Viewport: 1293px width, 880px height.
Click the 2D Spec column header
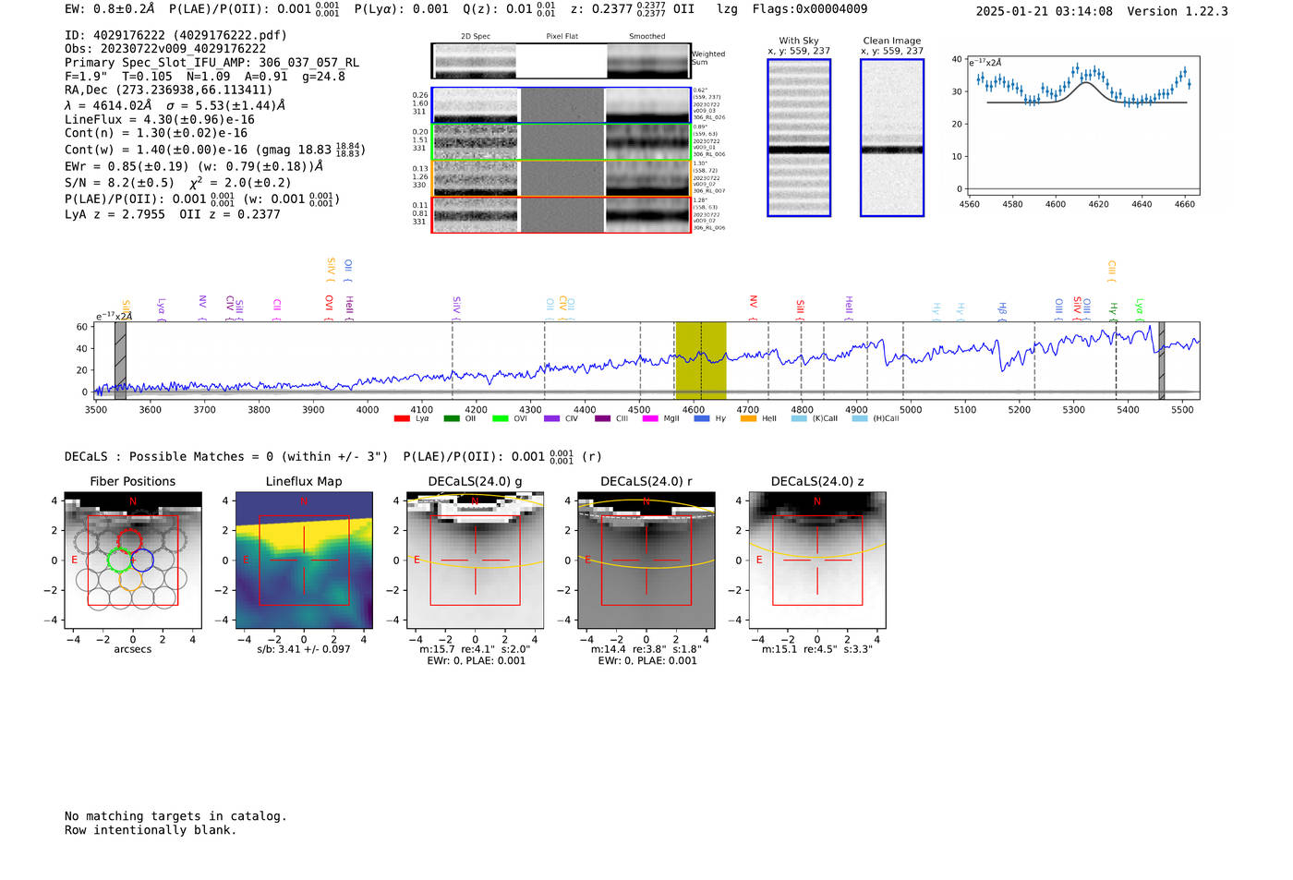tap(476, 37)
